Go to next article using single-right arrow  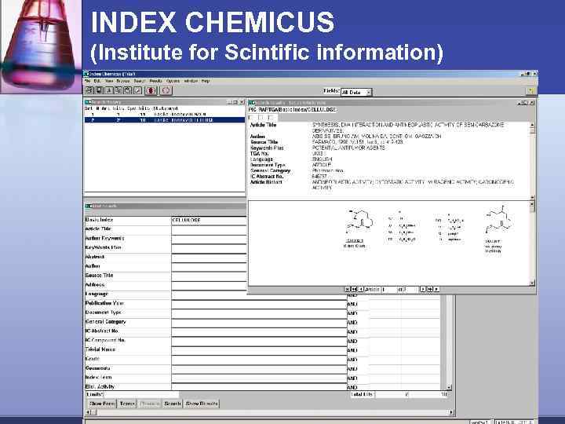423,289
